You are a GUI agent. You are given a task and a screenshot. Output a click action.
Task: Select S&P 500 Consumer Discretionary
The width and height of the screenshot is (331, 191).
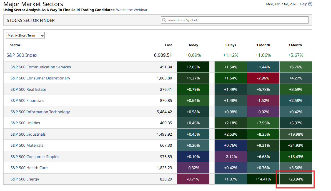[40, 78]
